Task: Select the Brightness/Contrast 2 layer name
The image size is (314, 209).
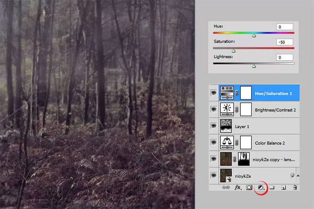Action: coord(275,110)
